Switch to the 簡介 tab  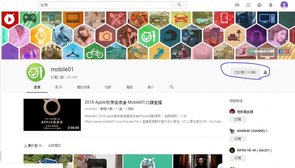[x=151, y=87]
